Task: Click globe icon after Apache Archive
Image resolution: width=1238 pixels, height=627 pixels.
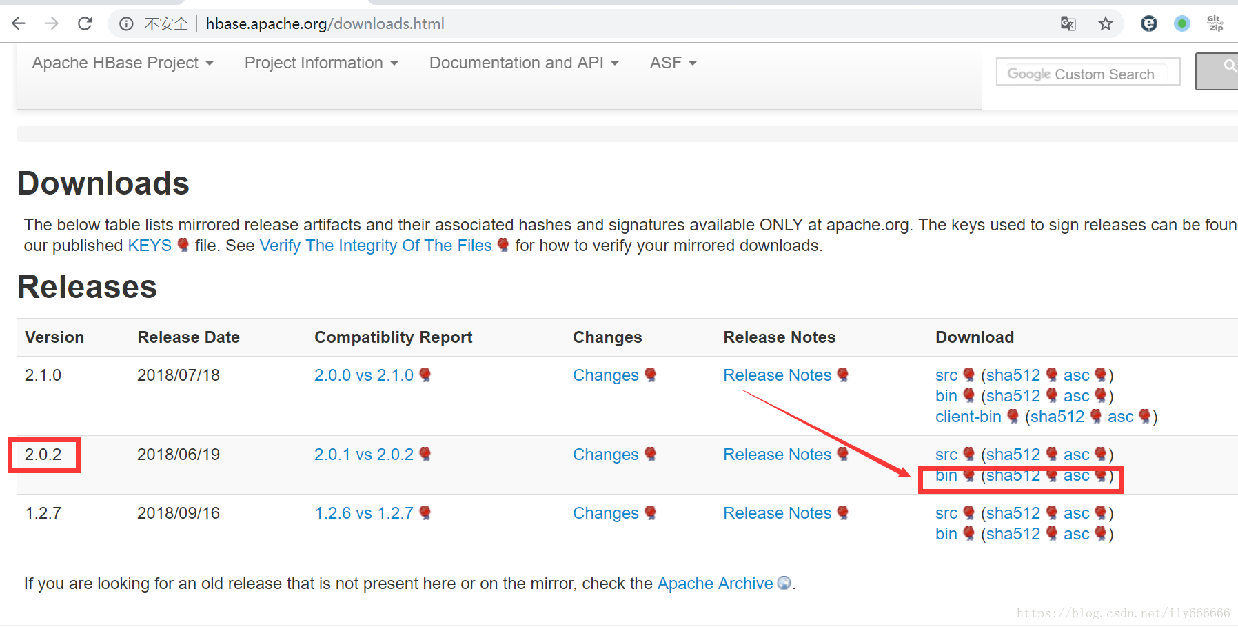Action: pyautogui.click(x=784, y=583)
